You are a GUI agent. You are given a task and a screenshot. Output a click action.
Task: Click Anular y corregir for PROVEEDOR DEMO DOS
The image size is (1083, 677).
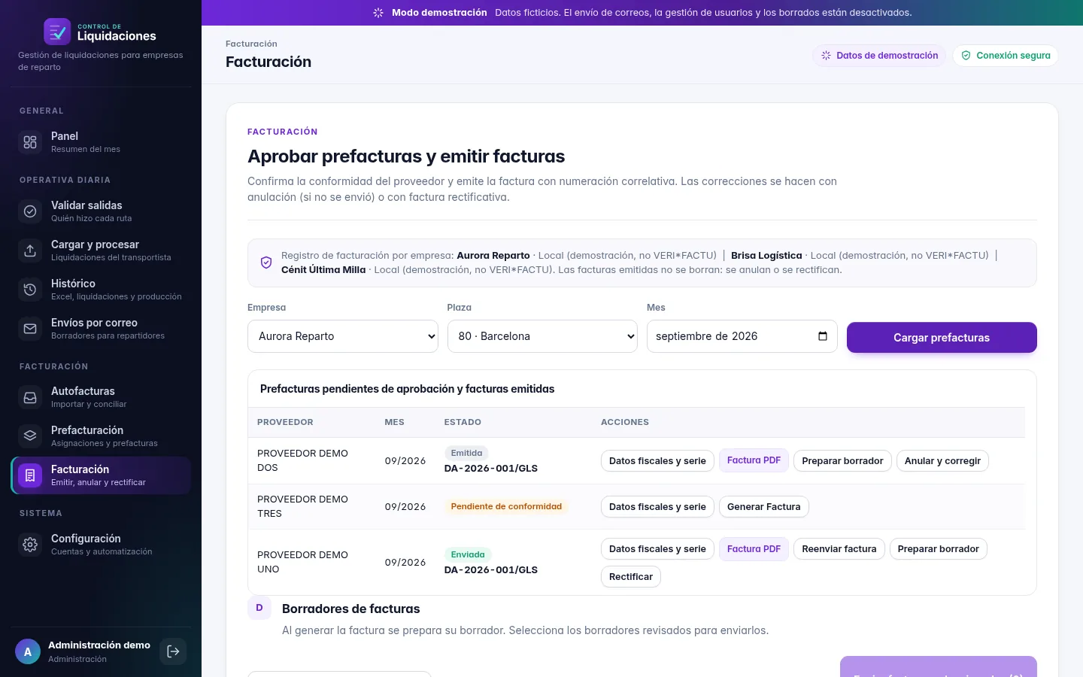click(942, 461)
